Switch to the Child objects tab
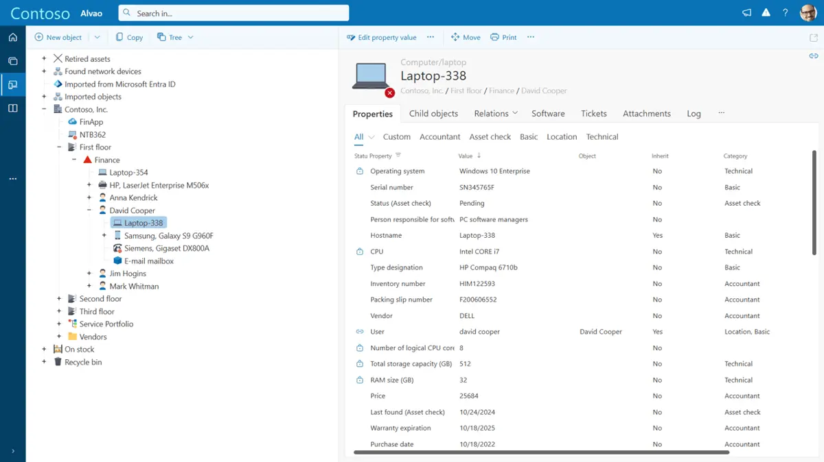This screenshot has height=462, width=824. [433, 114]
